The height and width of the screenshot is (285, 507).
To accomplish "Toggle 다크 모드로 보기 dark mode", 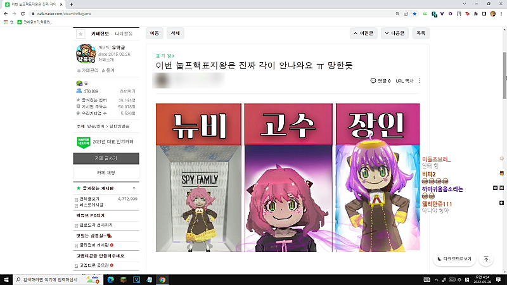I will pos(454,259).
